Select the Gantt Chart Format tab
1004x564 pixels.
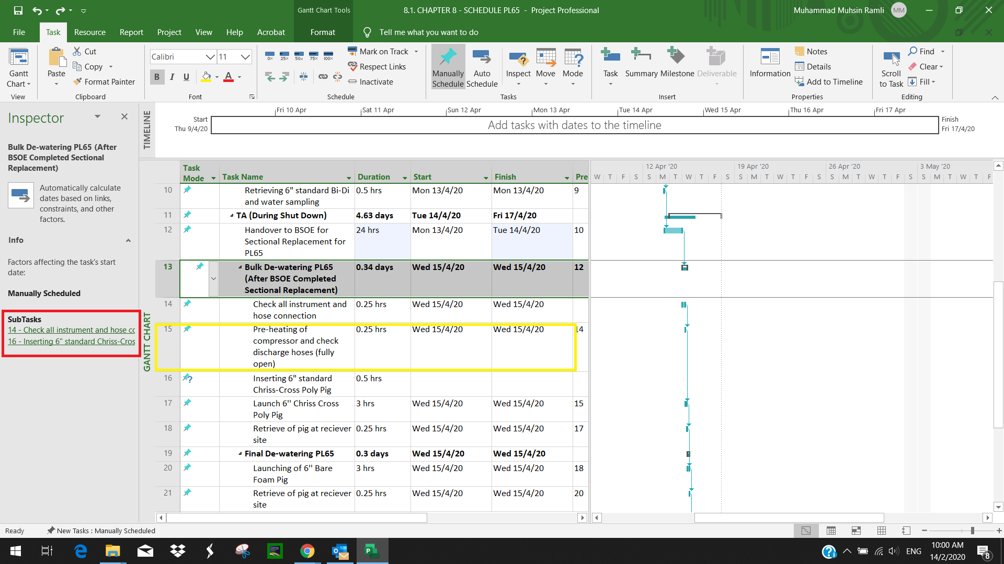323,32
